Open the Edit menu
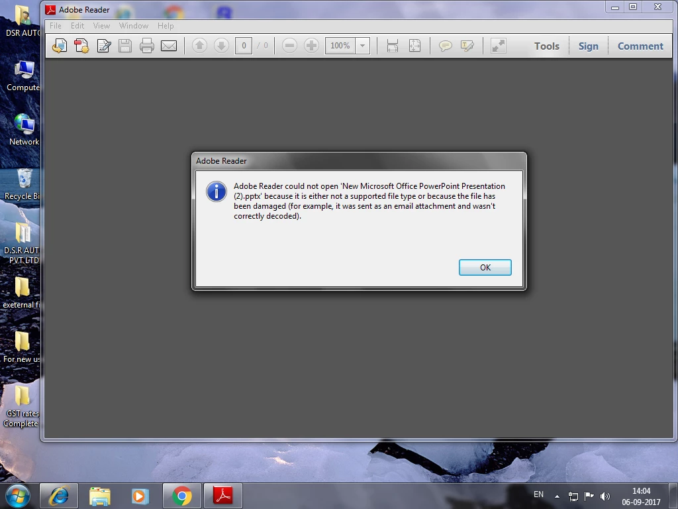 (x=77, y=26)
